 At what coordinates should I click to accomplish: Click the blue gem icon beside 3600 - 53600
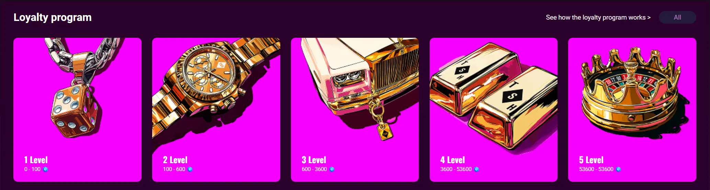(x=476, y=169)
